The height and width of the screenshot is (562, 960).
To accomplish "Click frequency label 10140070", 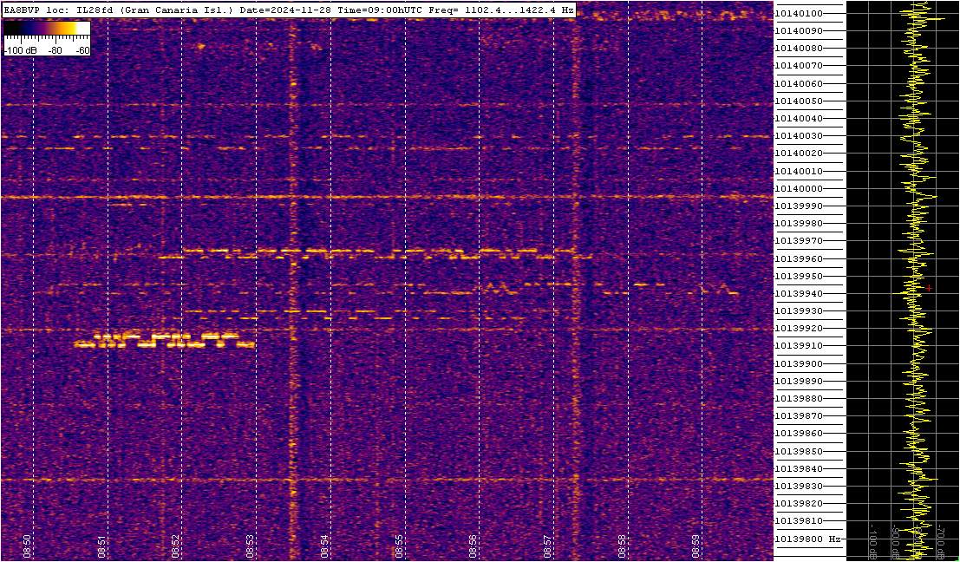I will [799, 66].
